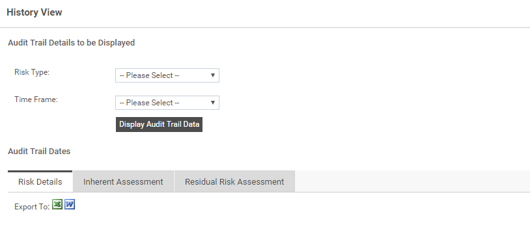Screen dimensions: 530x238
Task: Export audit trail to Word document
Action: [70, 205]
